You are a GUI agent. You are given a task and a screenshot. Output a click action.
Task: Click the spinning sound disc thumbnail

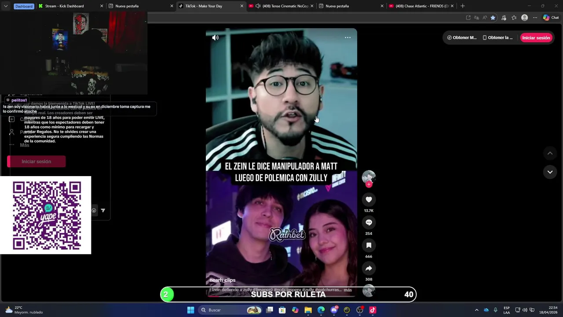(x=369, y=290)
